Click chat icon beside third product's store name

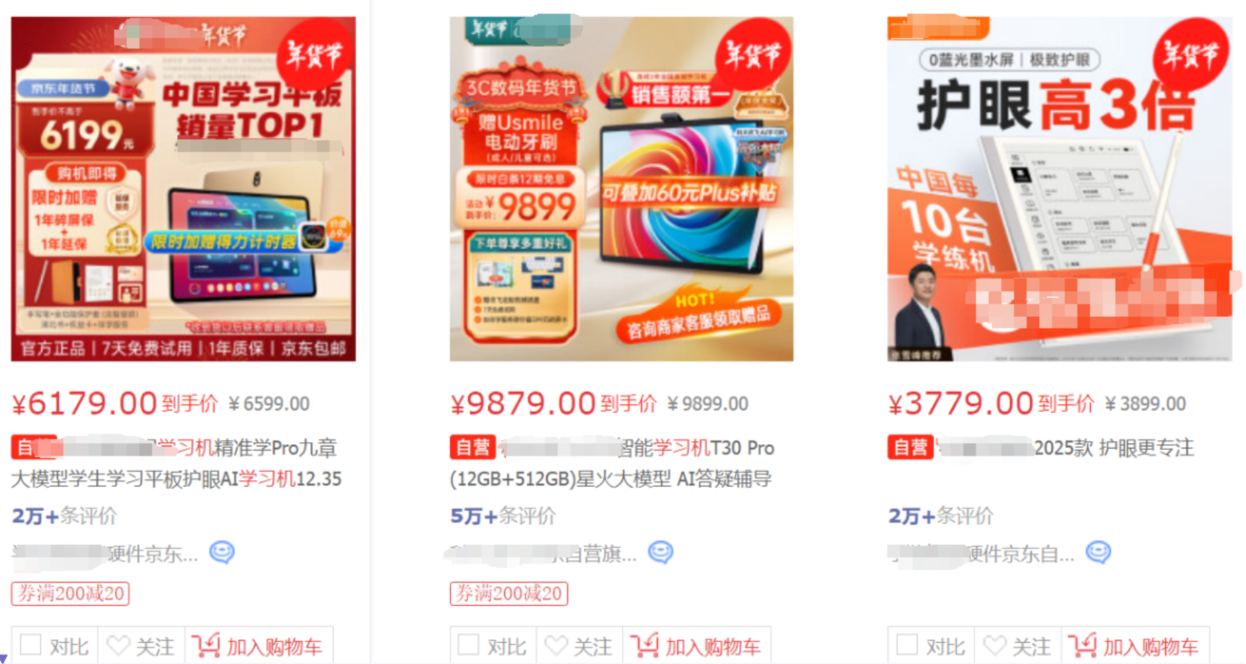point(1098,552)
